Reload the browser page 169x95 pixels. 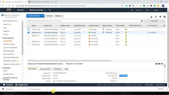(x=10, y=6)
